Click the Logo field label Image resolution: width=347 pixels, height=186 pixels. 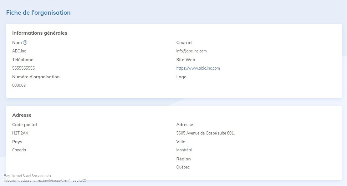pyautogui.click(x=181, y=77)
